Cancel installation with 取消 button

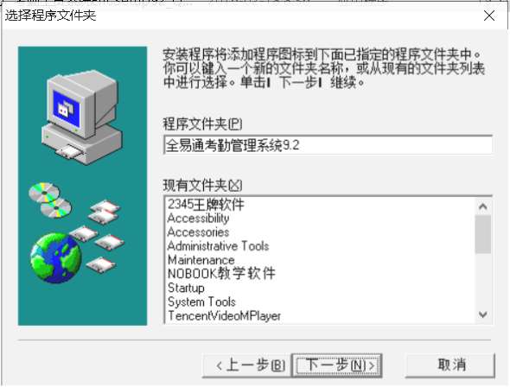click(x=450, y=365)
